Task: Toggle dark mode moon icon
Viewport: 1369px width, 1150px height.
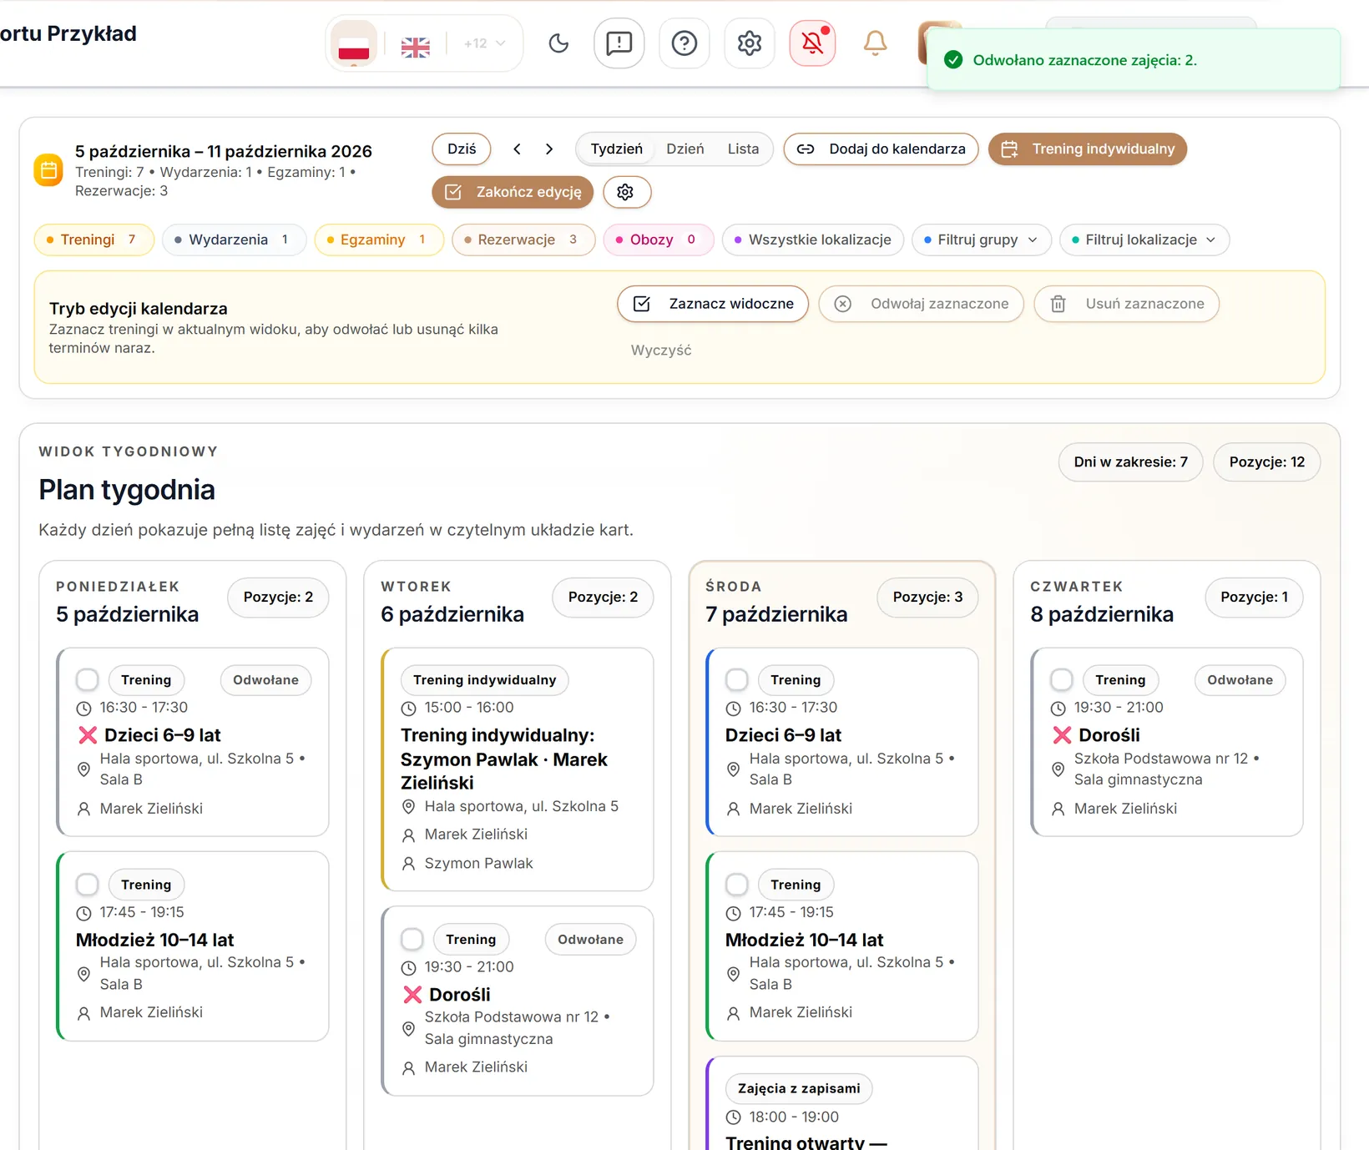Action: pyautogui.click(x=558, y=43)
